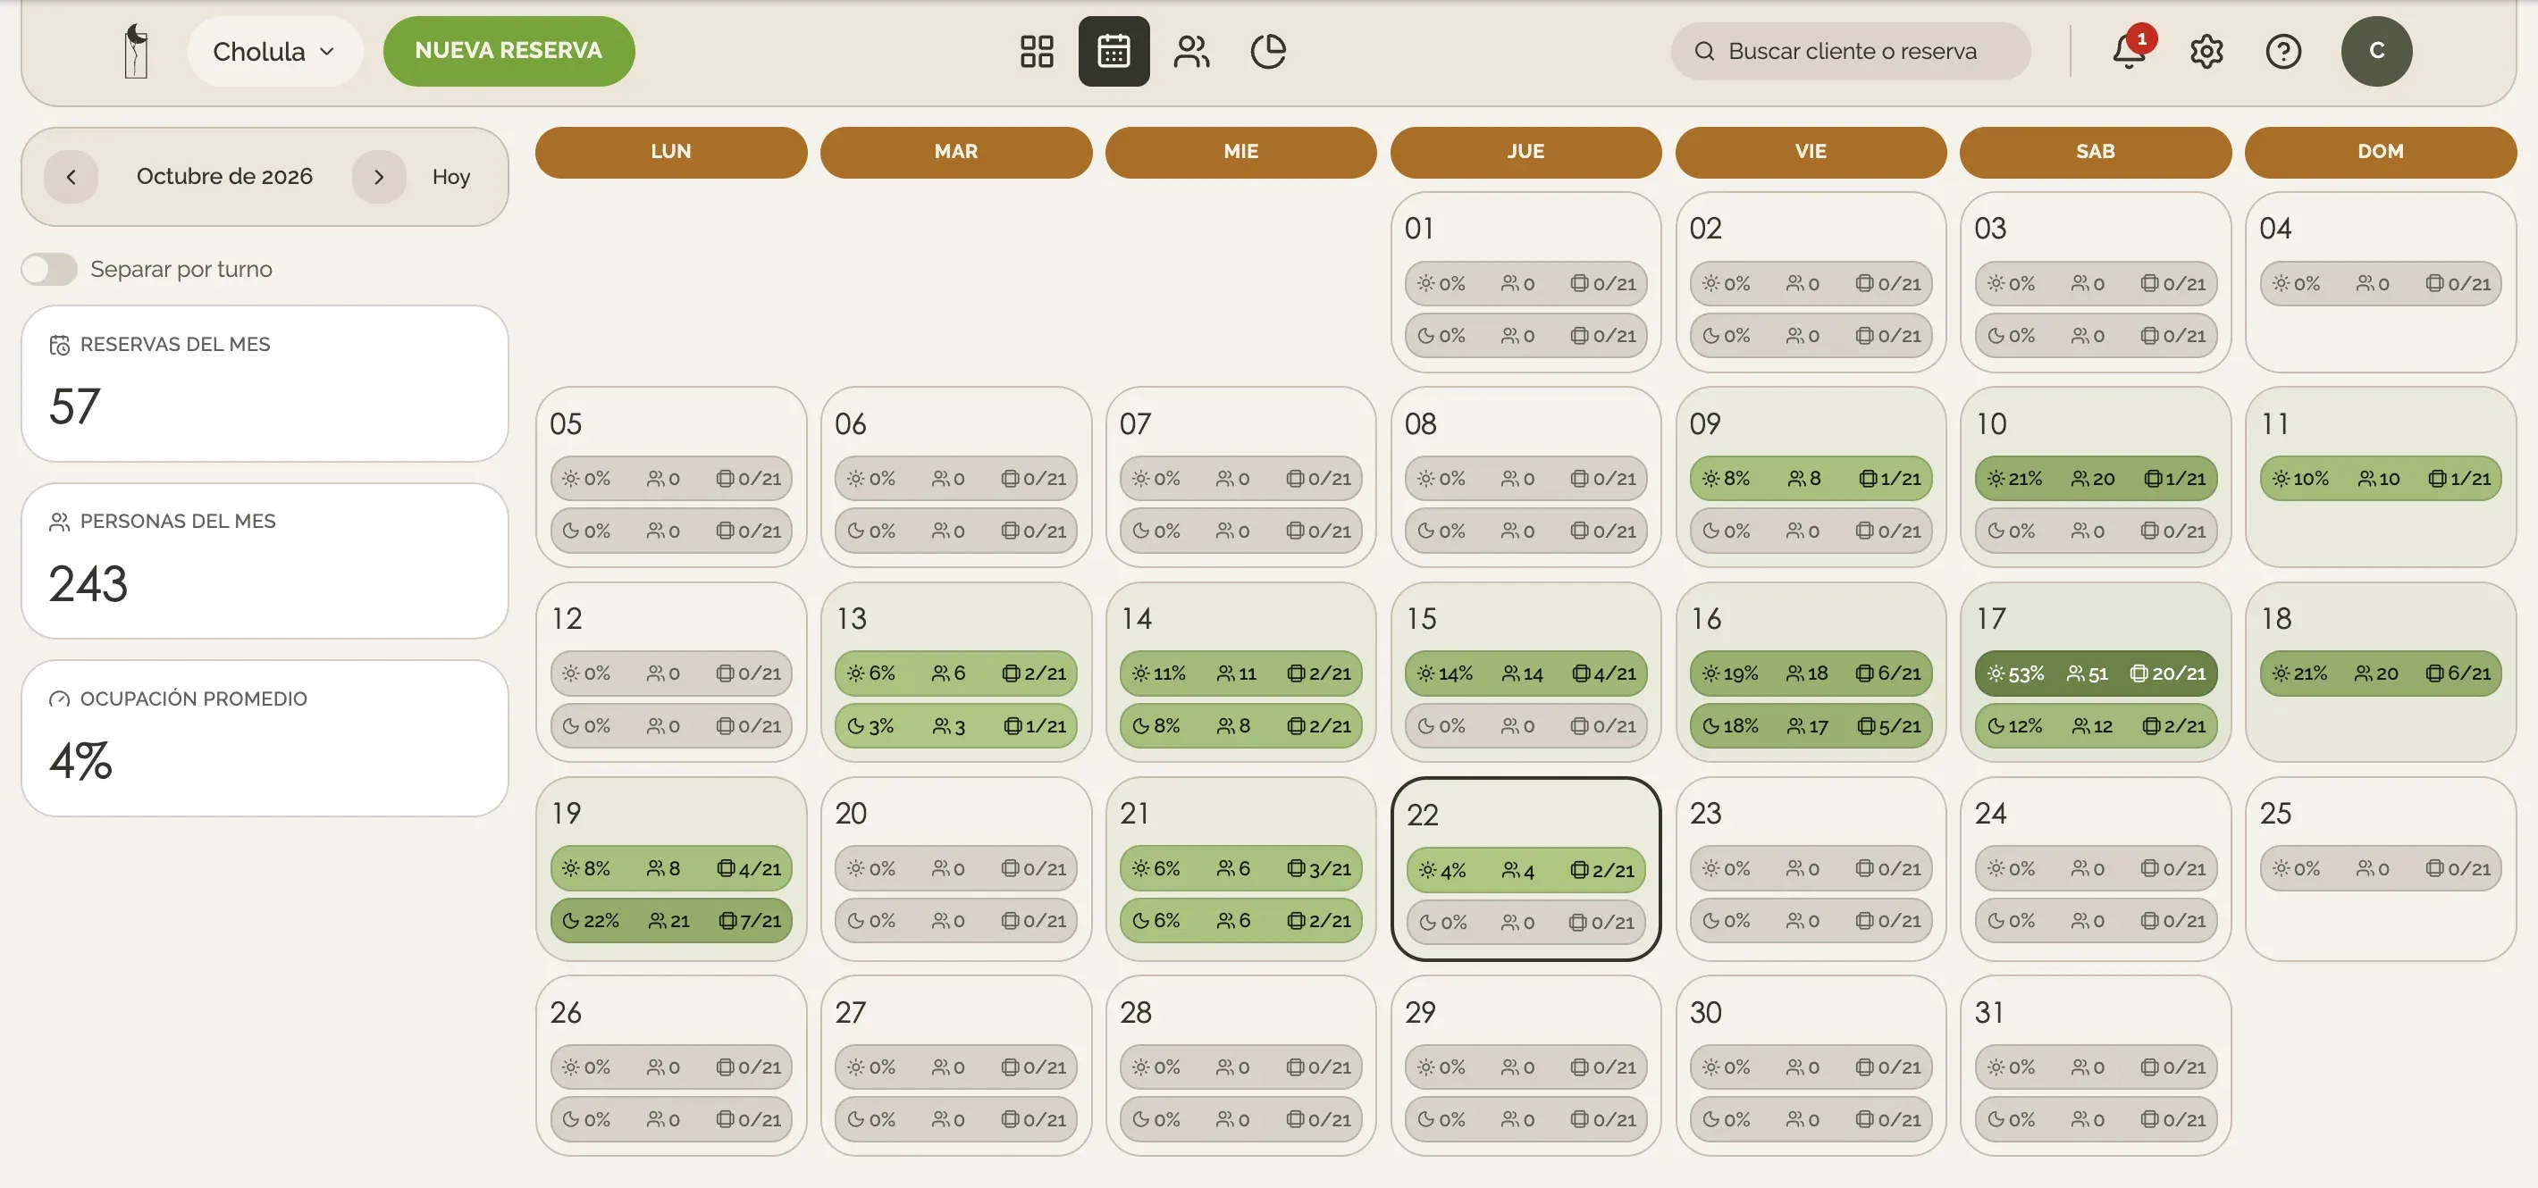Click the JUE column header
The height and width of the screenshot is (1188, 2538).
(1525, 152)
